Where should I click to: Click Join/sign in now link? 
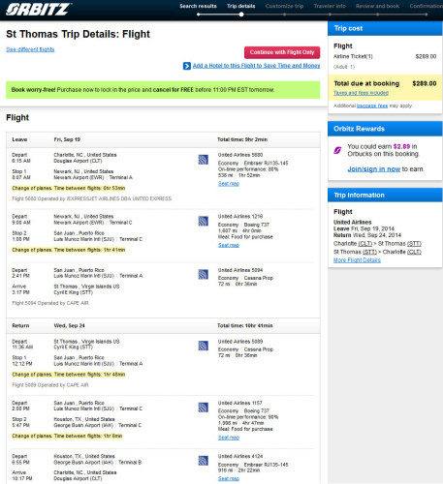point(374,169)
